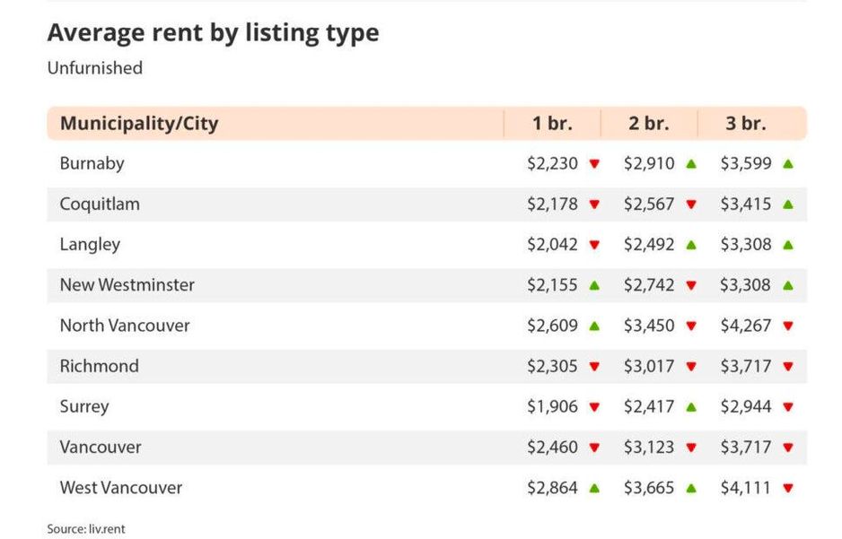Click the red down arrow beside Burnaby $2,230
This screenshot has height=539, width=842.
(594, 164)
